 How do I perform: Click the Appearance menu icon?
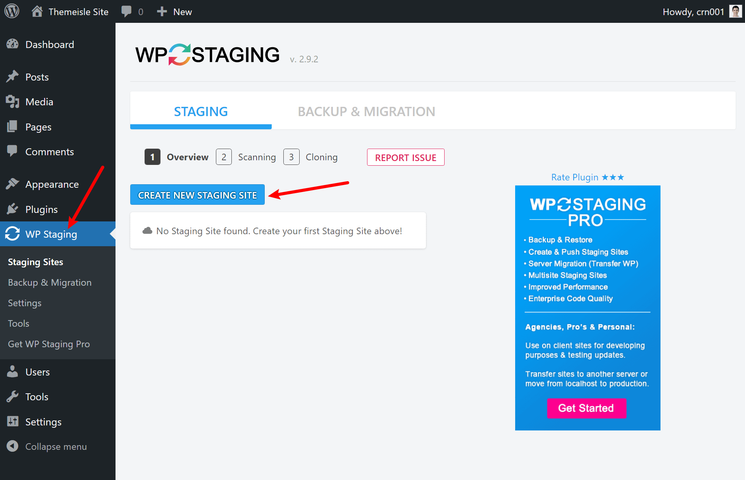(x=13, y=183)
